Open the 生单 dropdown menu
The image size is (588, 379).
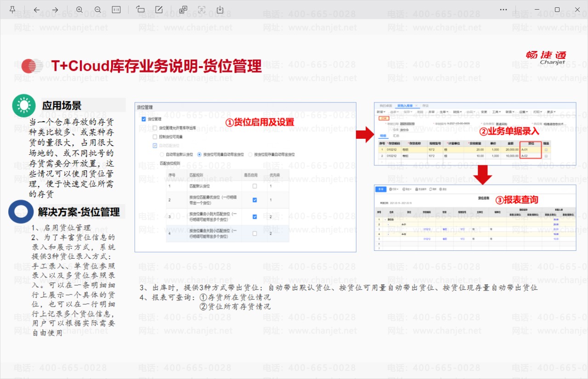445,112
